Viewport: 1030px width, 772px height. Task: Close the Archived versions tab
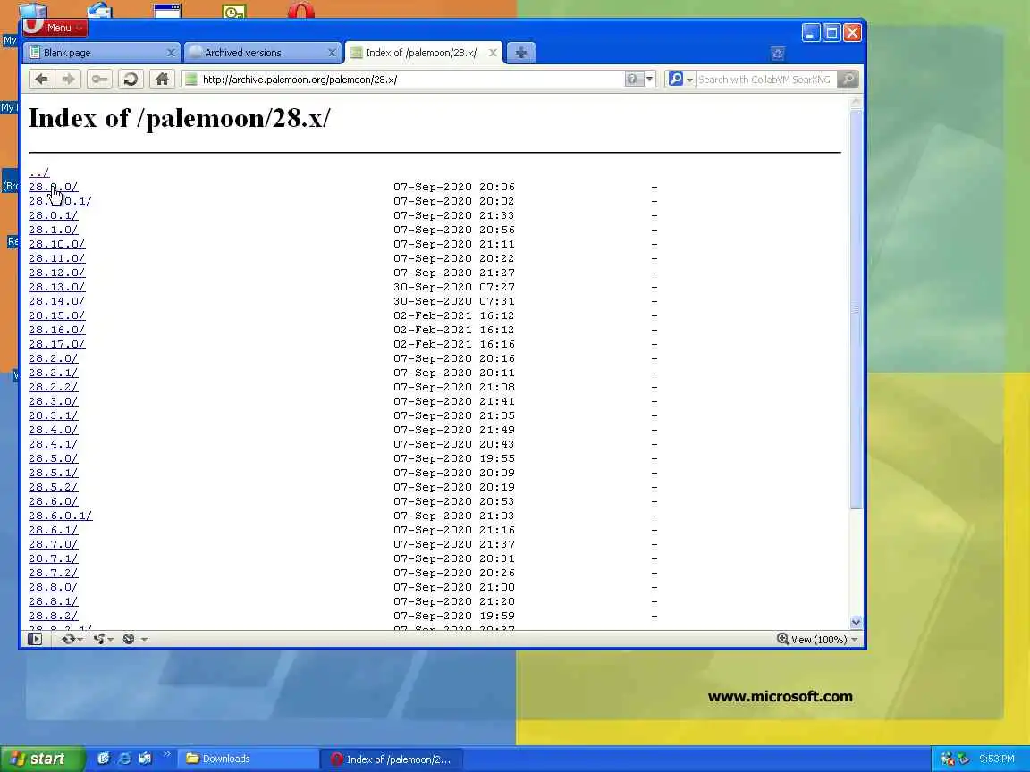pyautogui.click(x=332, y=53)
